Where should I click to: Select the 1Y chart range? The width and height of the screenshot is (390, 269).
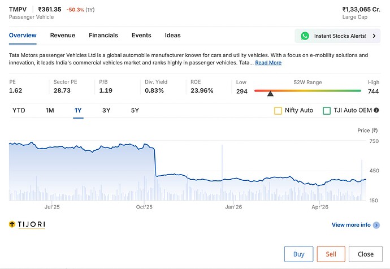tap(78, 110)
